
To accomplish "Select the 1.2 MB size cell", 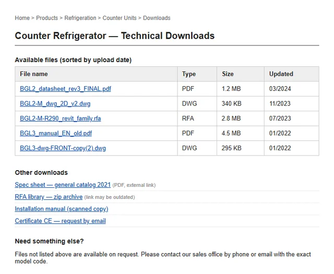I will (x=241, y=89).
